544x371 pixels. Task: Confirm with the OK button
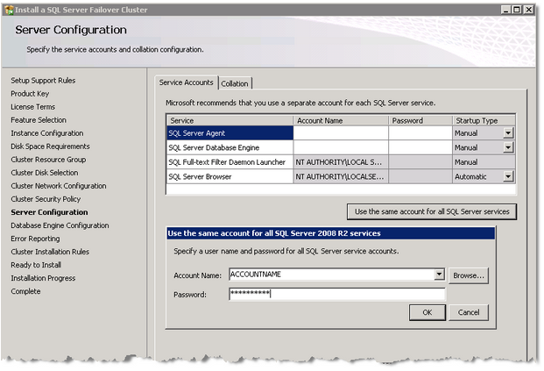[x=427, y=312]
